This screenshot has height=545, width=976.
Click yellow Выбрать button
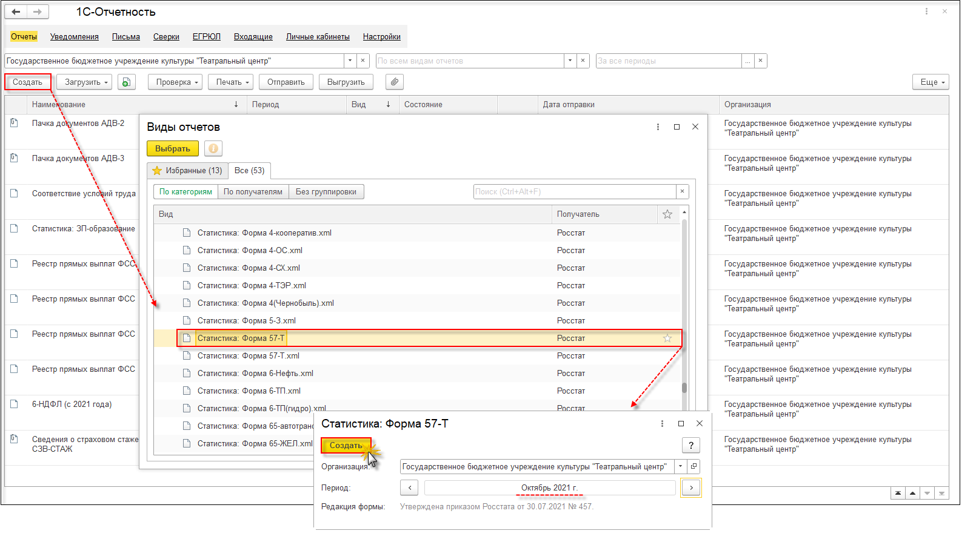tap(173, 148)
